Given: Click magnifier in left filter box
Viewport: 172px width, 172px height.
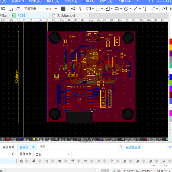Looking at the screenshot, I should (x=14, y=154).
